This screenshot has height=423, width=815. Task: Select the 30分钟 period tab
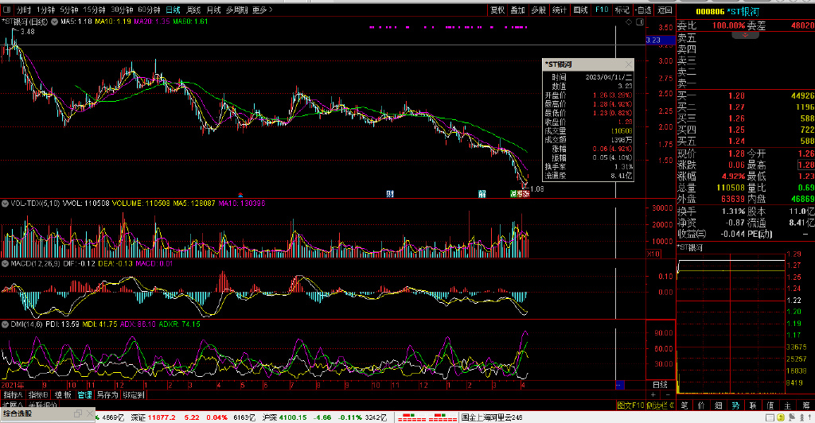[122, 10]
